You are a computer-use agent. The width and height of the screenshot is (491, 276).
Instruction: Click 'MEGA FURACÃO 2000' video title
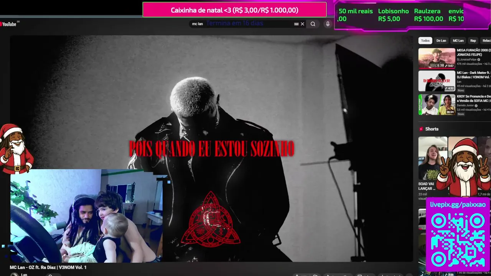tap(474, 53)
